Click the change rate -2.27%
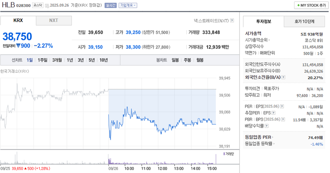Viewport: 330px width, 173px height. coord(43,46)
